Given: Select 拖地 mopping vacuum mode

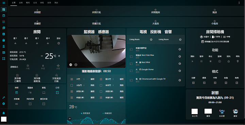Looking at the screenshot, I should [237, 83].
